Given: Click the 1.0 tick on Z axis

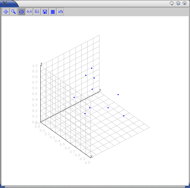Looking at the screenshot, I should pyautogui.click(x=35, y=65).
